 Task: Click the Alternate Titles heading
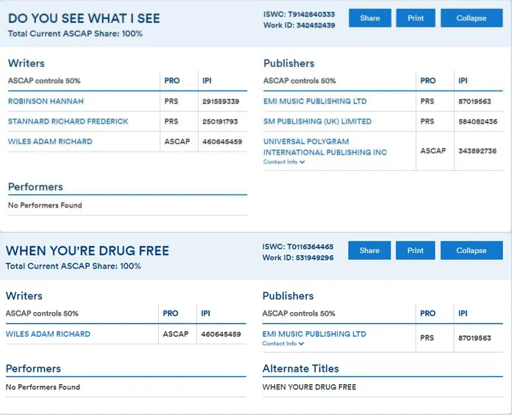pyautogui.click(x=301, y=369)
